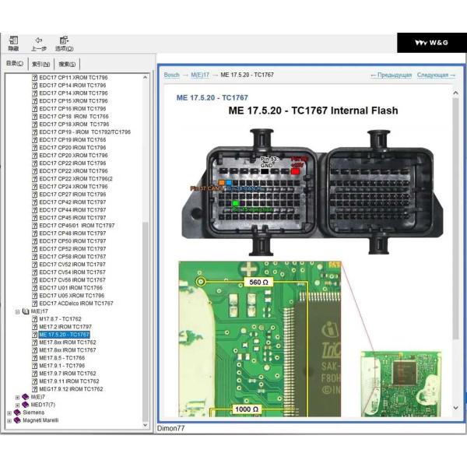Open M17.8.7 - TC1762 topic

60,319
